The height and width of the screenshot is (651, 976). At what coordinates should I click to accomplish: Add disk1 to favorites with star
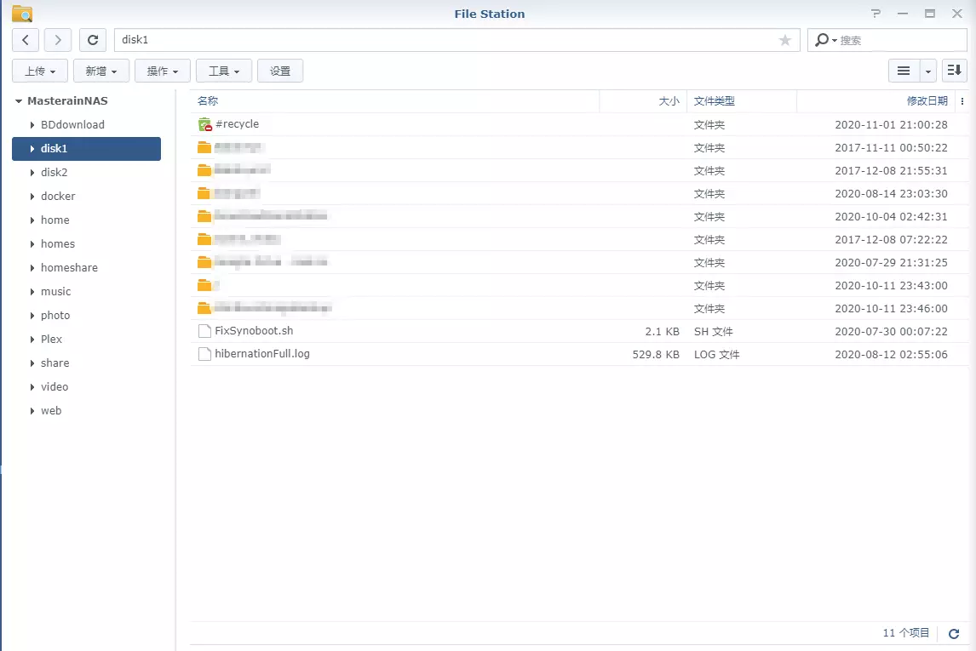(785, 40)
